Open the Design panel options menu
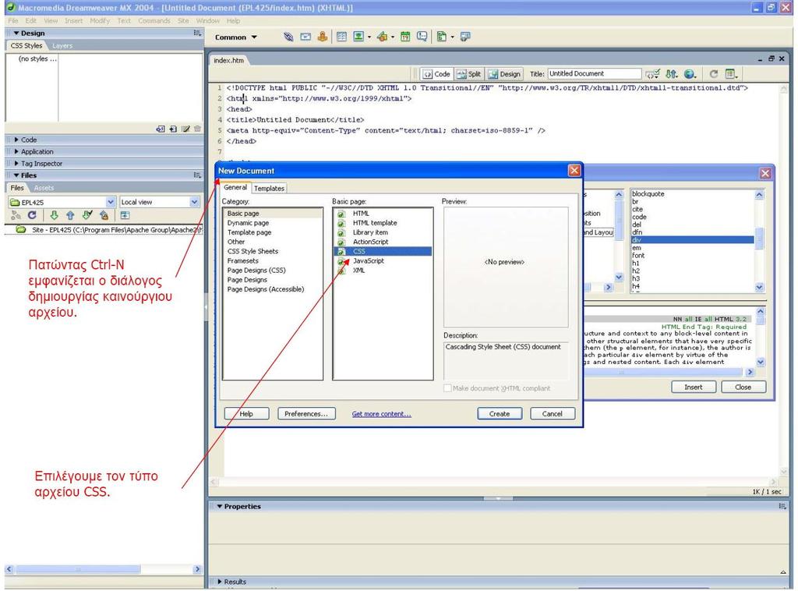Viewport: 798px width, 591px height. tap(197, 33)
